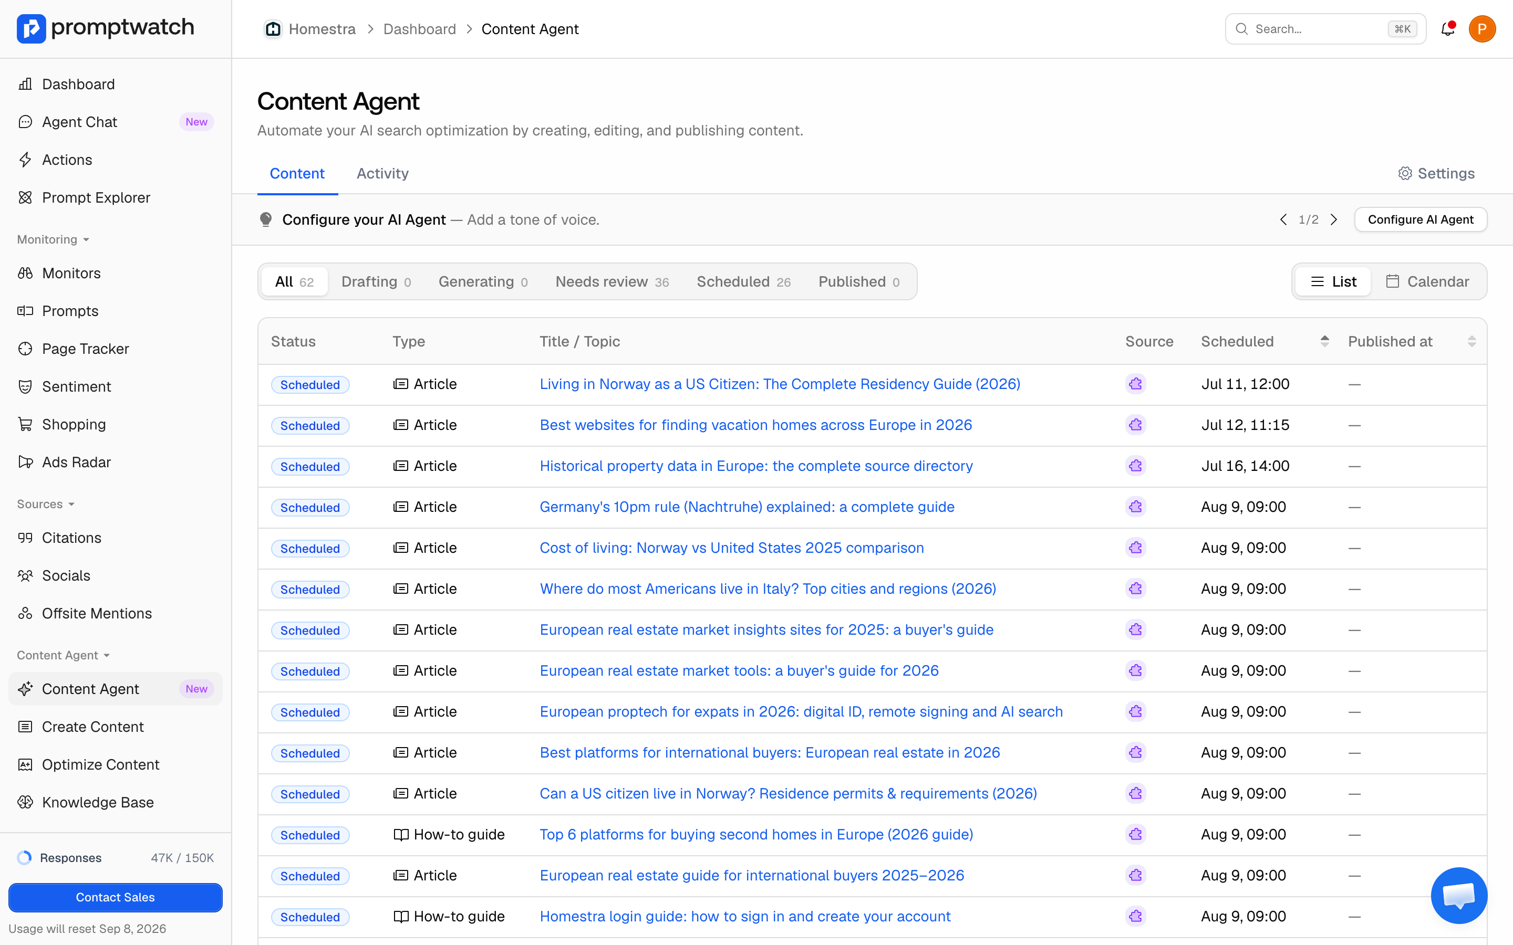This screenshot has width=1513, height=945.
Task: Click Responses usage indicator 47K / 150K
Action: click(115, 857)
